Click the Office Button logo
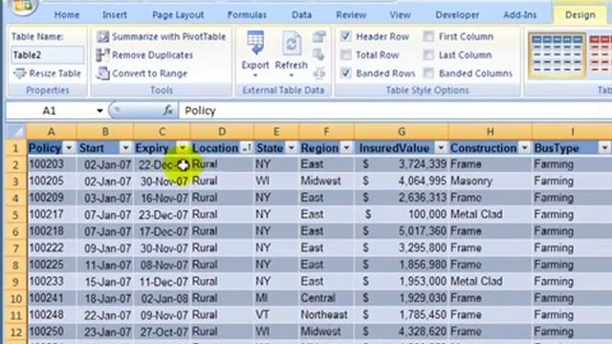This screenshot has width=612, height=344. tap(23, 7)
